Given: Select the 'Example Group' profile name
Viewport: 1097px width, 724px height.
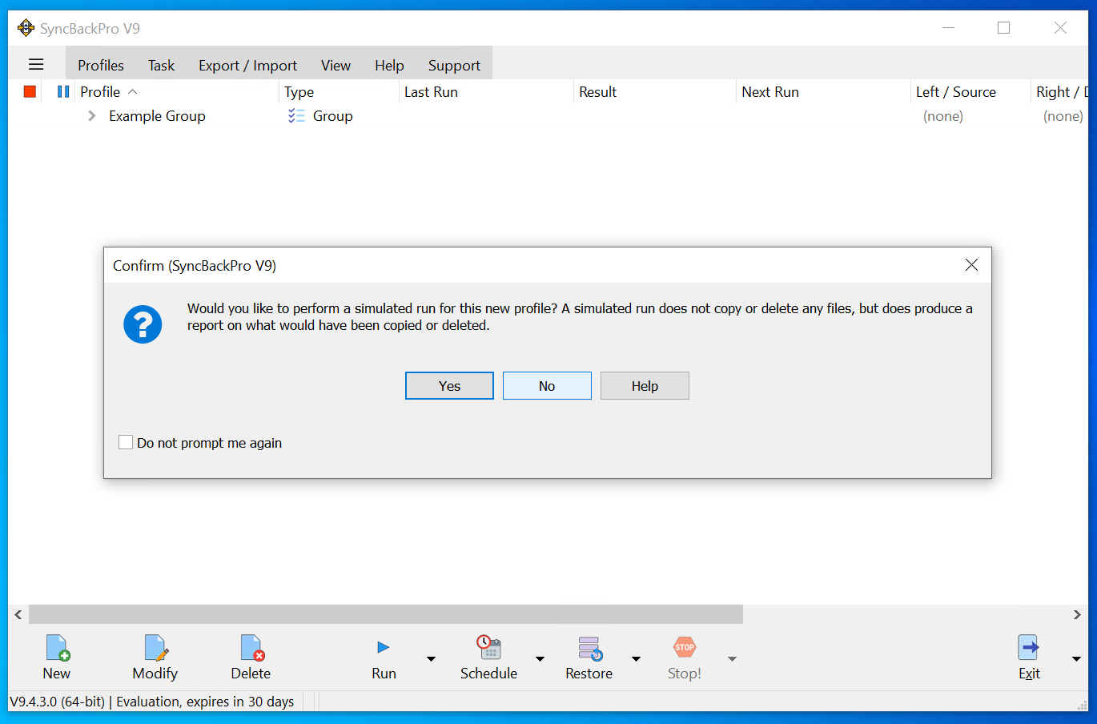Looking at the screenshot, I should [157, 116].
